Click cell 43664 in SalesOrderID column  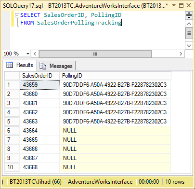(39, 131)
